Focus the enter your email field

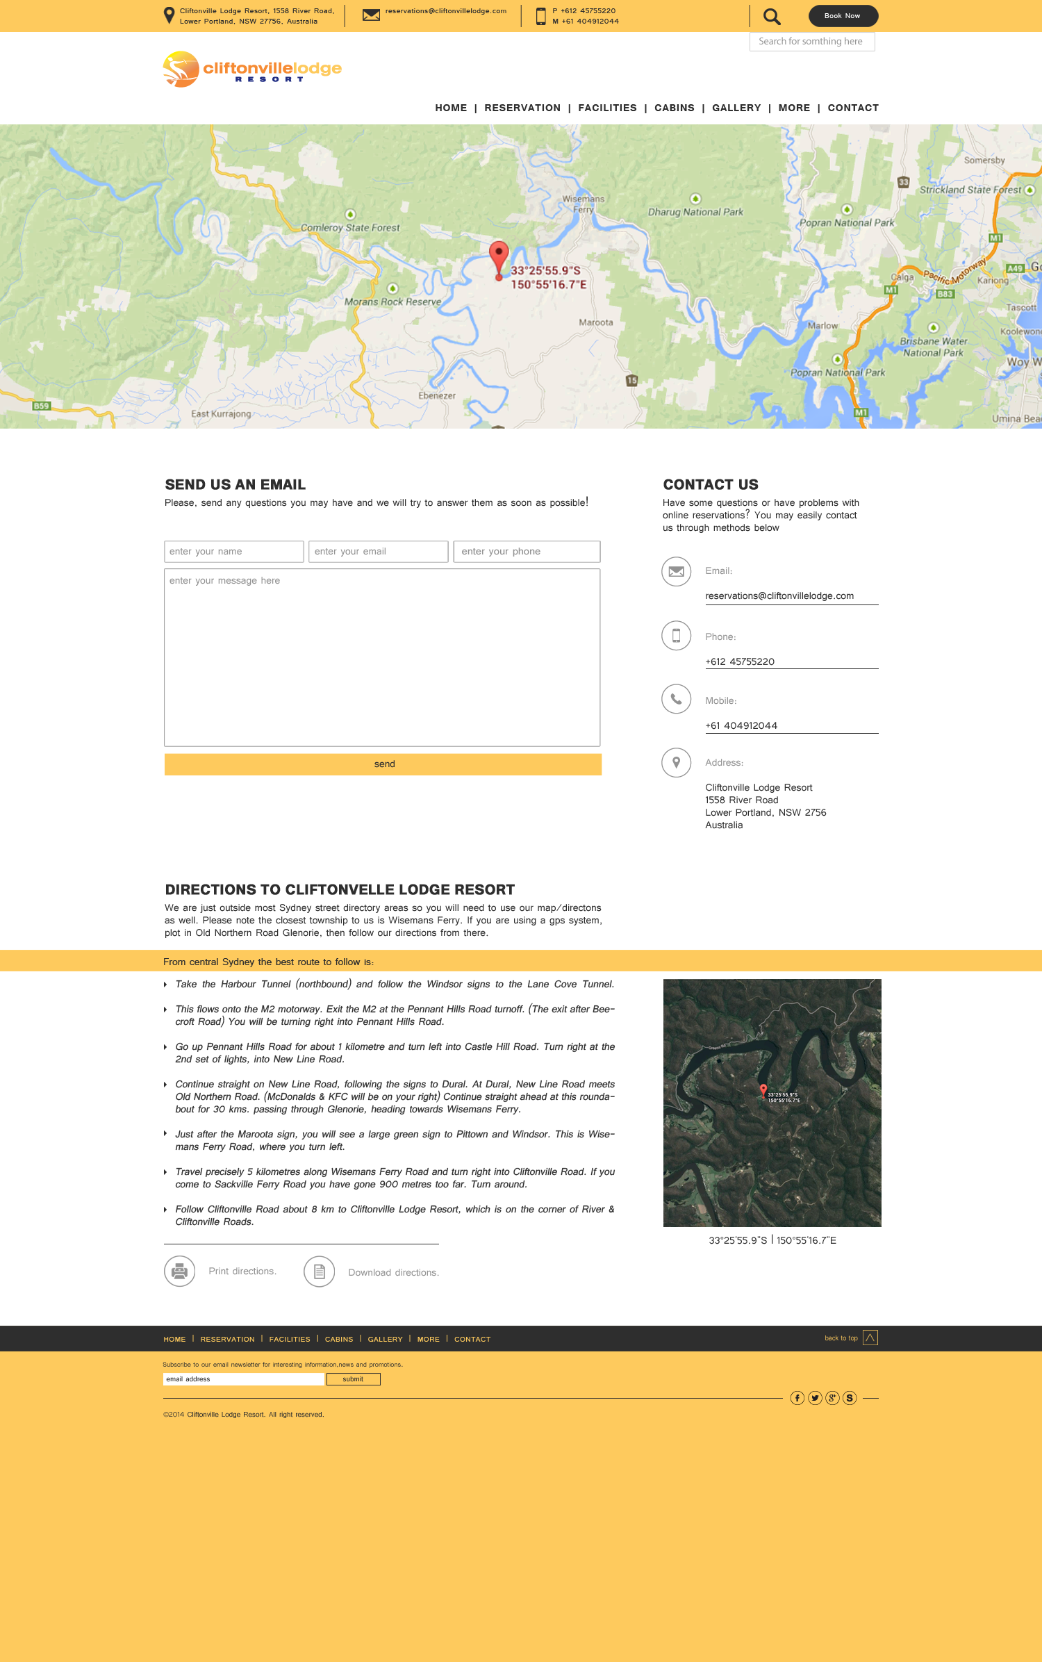pos(378,552)
